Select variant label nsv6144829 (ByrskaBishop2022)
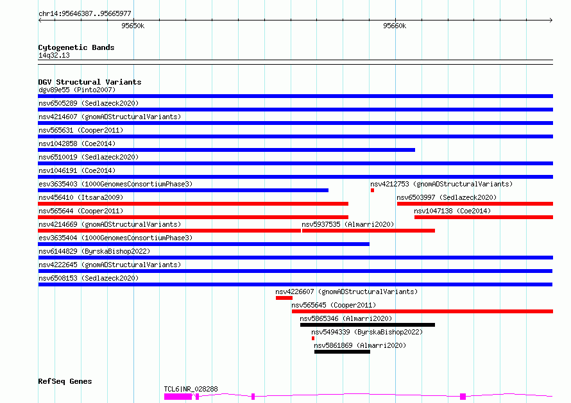This screenshot has width=571, height=403. [94, 251]
